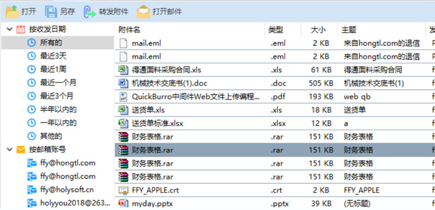This screenshot has height=210, width=435.
Task: Click the PDF icon of QuickBurro file
Action: tap(123, 96)
